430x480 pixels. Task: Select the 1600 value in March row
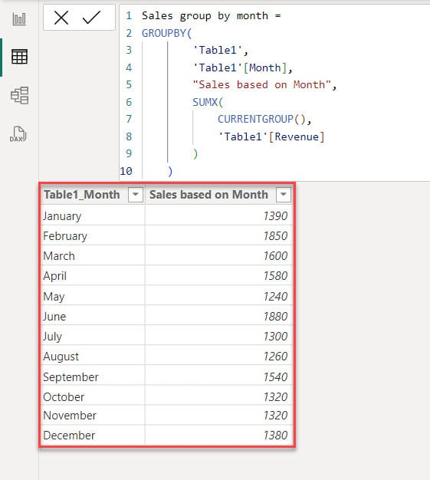point(275,256)
